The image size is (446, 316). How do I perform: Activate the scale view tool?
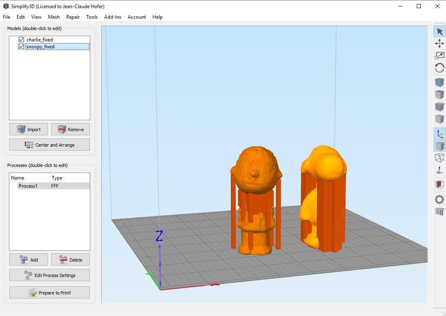439,56
